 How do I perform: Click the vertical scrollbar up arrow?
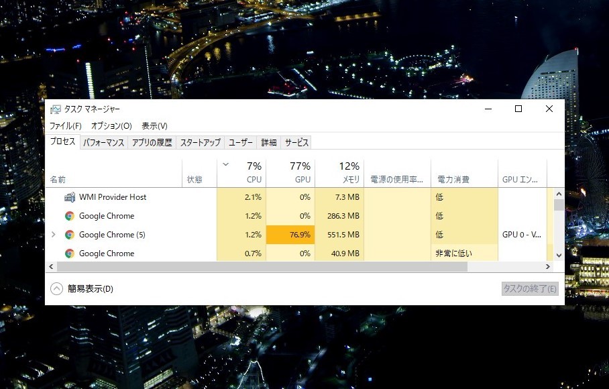pos(559,193)
